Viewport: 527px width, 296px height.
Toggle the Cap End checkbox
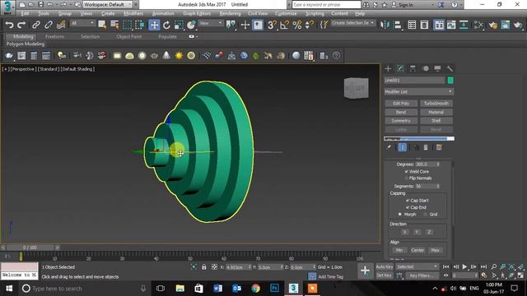coord(408,207)
